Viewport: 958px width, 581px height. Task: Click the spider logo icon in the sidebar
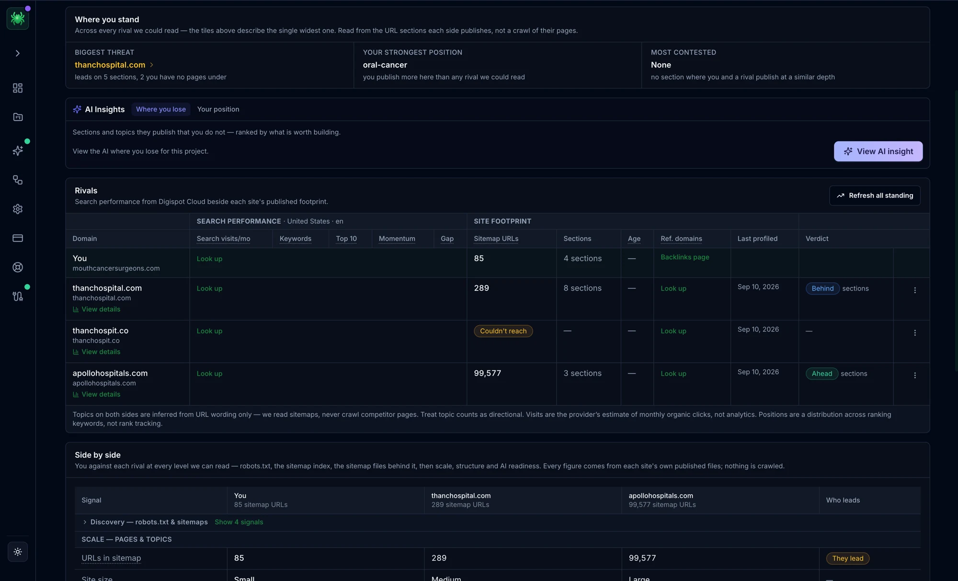(18, 18)
